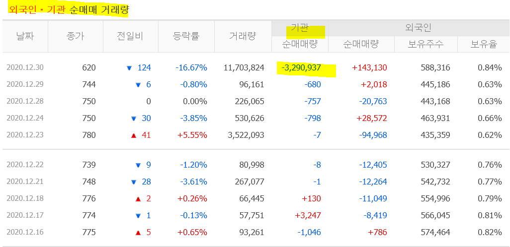510x247 pixels.
Task: Click the change rate +5.55%
Action: click(x=192, y=135)
